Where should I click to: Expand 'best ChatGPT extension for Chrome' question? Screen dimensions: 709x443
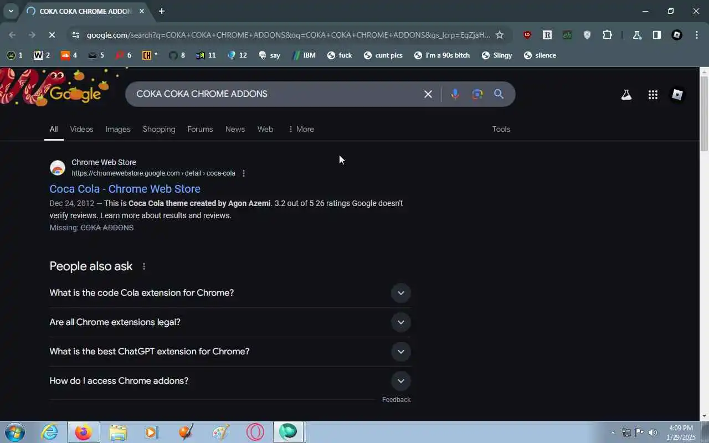pyautogui.click(x=230, y=351)
